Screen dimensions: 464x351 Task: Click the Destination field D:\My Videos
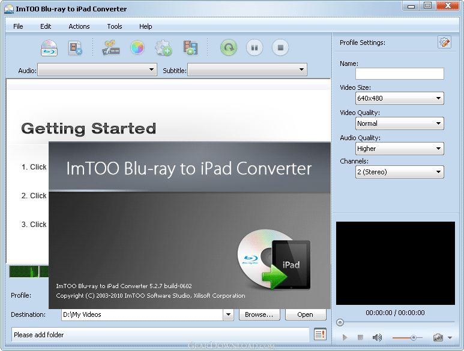tap(142, 314)
